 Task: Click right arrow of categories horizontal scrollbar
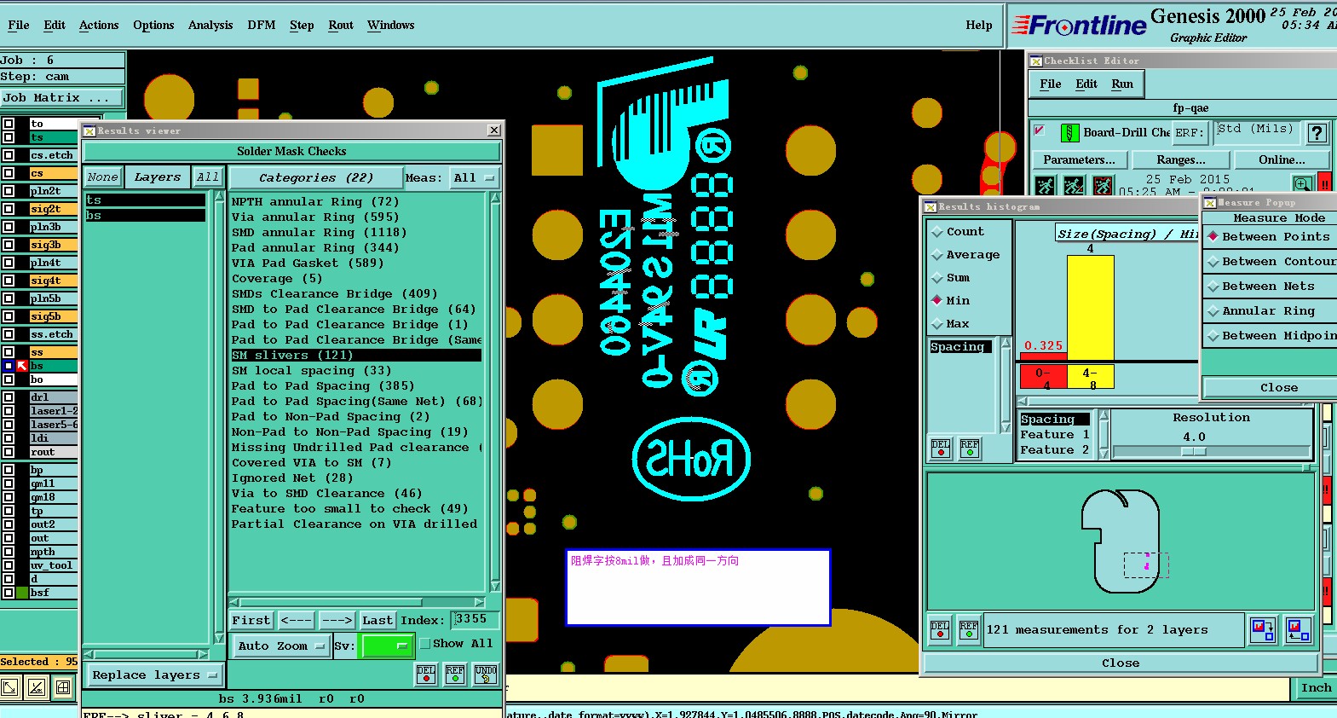tap(481, 602)
